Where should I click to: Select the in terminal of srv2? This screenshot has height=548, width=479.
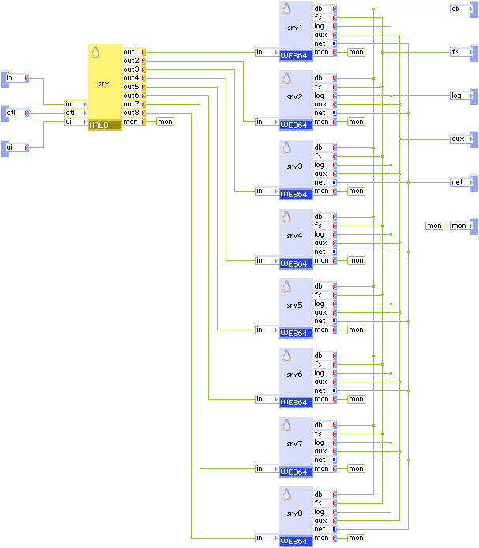[267, 121]
